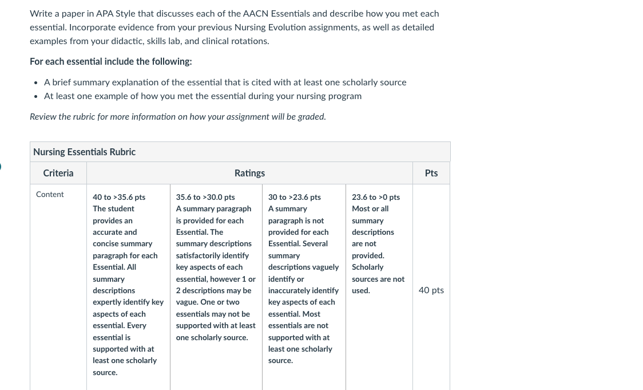The image size is (643, 390).
Task: Click the 'At least one example' bullet item
Action: click(x=203, y=96)
